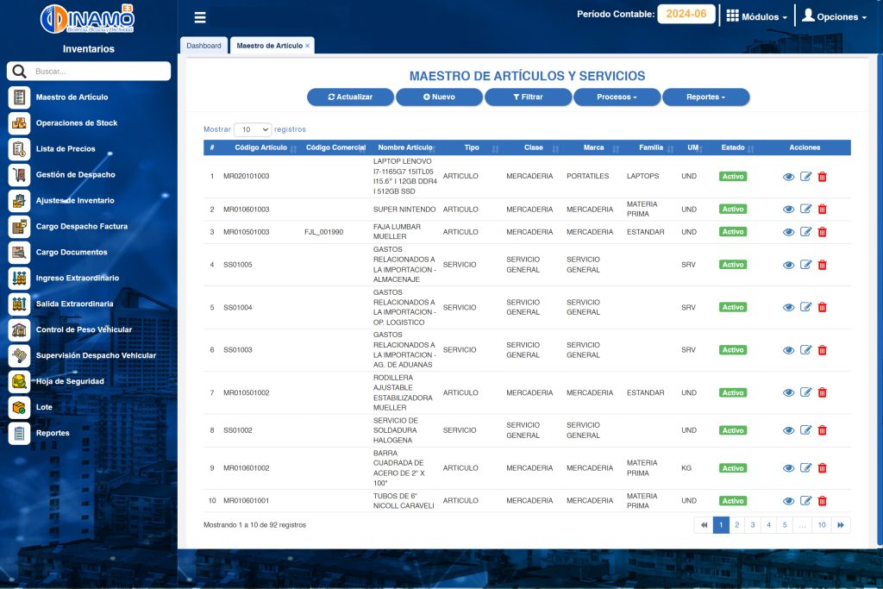Open the Lista de Precios sidebar icon
This screenshot has width=883, height=589.
19,149
